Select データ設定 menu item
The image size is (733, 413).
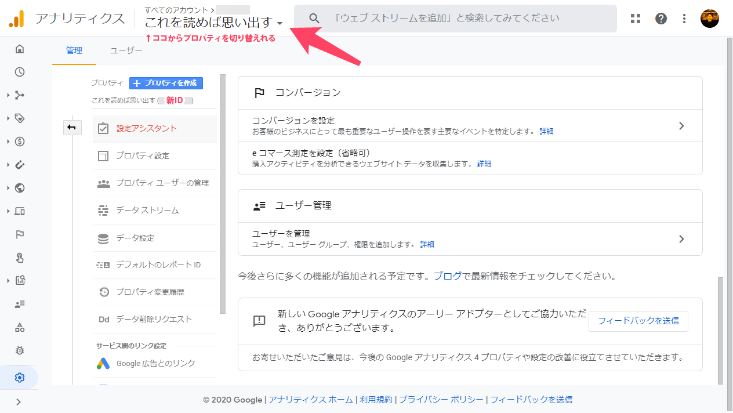(x=154, y=238)
